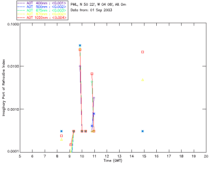This screenshot has width=212, height=169.
Task: Click the red square marker before 8.5 GMT
Action: click(x=61, y=136)
